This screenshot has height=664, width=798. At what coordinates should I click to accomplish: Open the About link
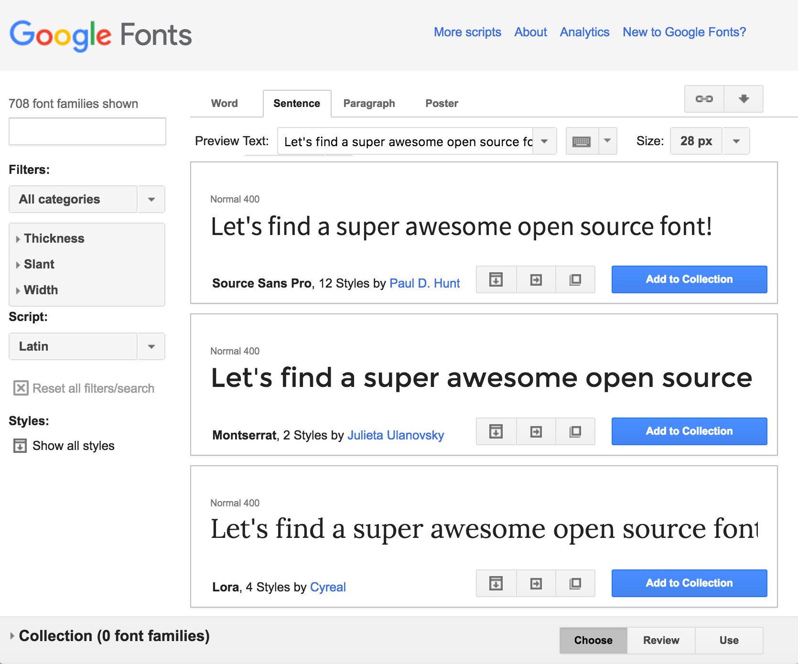tap(530, 32)
